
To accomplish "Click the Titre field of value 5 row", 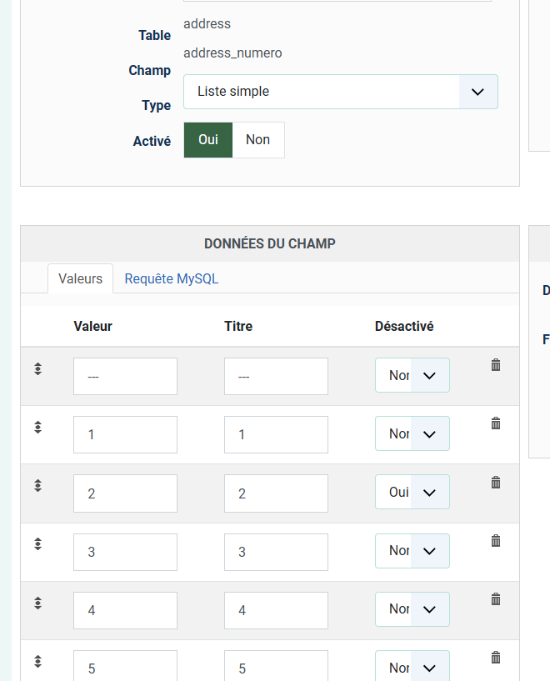I will point(276,668).
